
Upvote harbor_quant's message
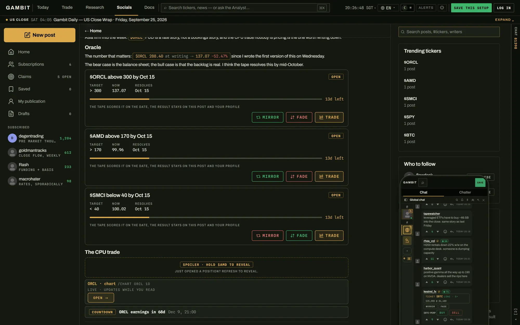(427, 282)
